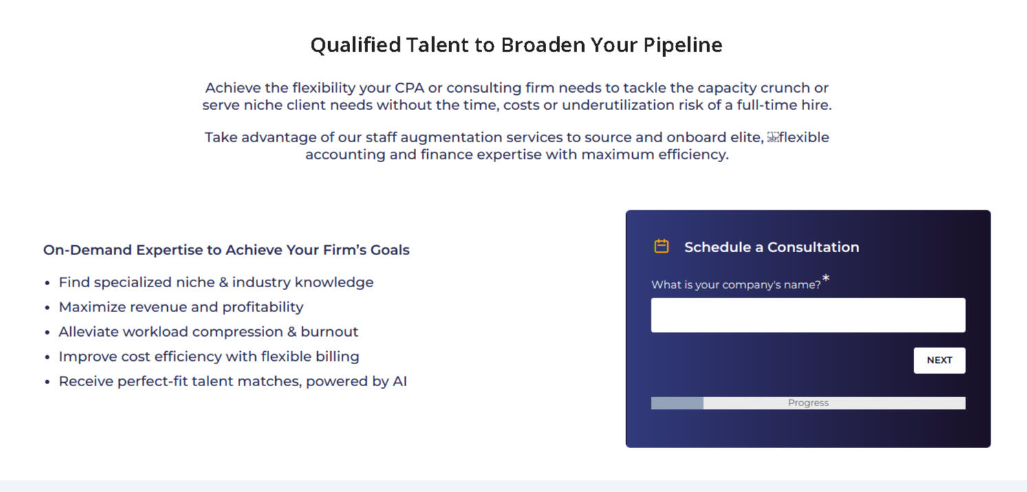Select the "Maximize revenue and profitability" bullet
Image resolution: width=1027 pixels, height=492 pixels.
(x=181, y=307)
